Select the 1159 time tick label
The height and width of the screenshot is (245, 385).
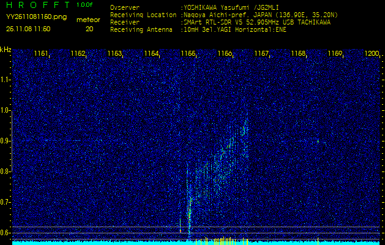point(335,53)
